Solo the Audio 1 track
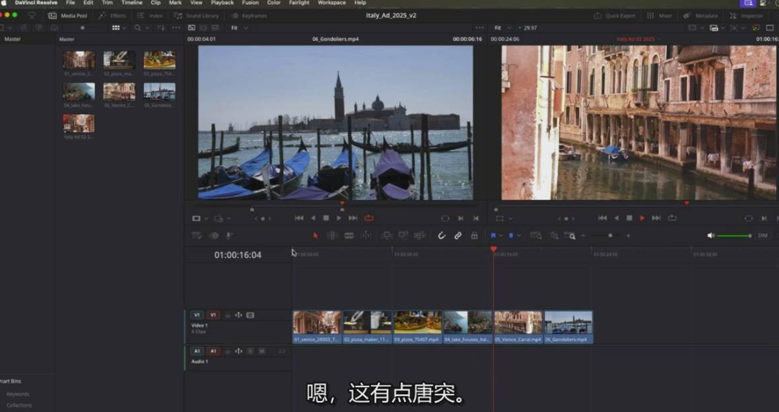This screenshot has height=412, width=779. (x=250, y=351)
